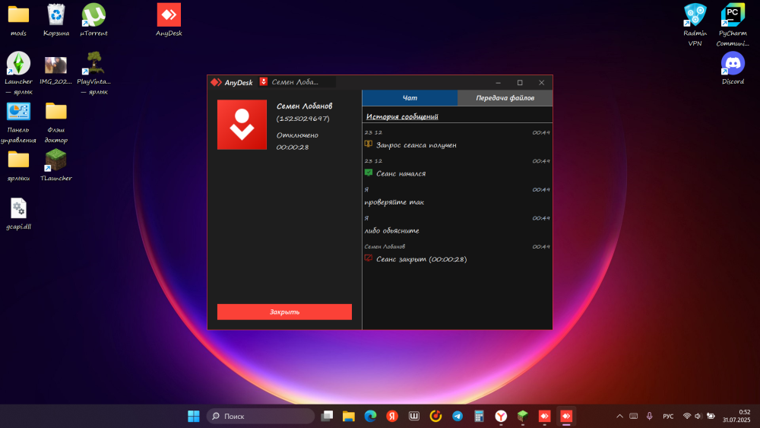Click the Отключено status text
Image resolution: width=760 pixels, height=428 pixels.
(x=297, y=135)
